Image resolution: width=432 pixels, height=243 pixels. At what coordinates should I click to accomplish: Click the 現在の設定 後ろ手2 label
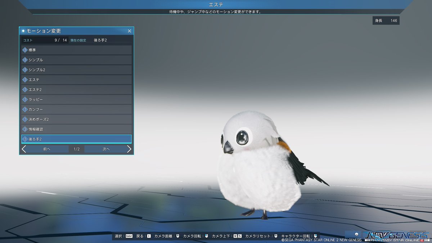pos(89,40)
